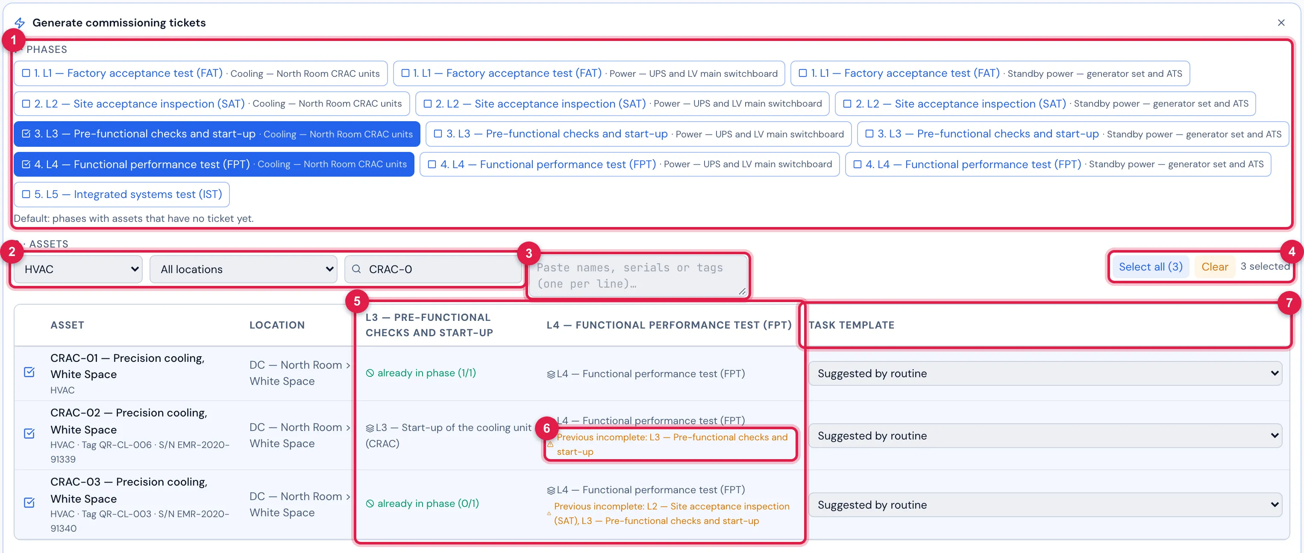Uncheck the CRAC-02 asset row checkbox
Image resolution: width=1304 pixels, height=553 pixels.
(29, 434)
